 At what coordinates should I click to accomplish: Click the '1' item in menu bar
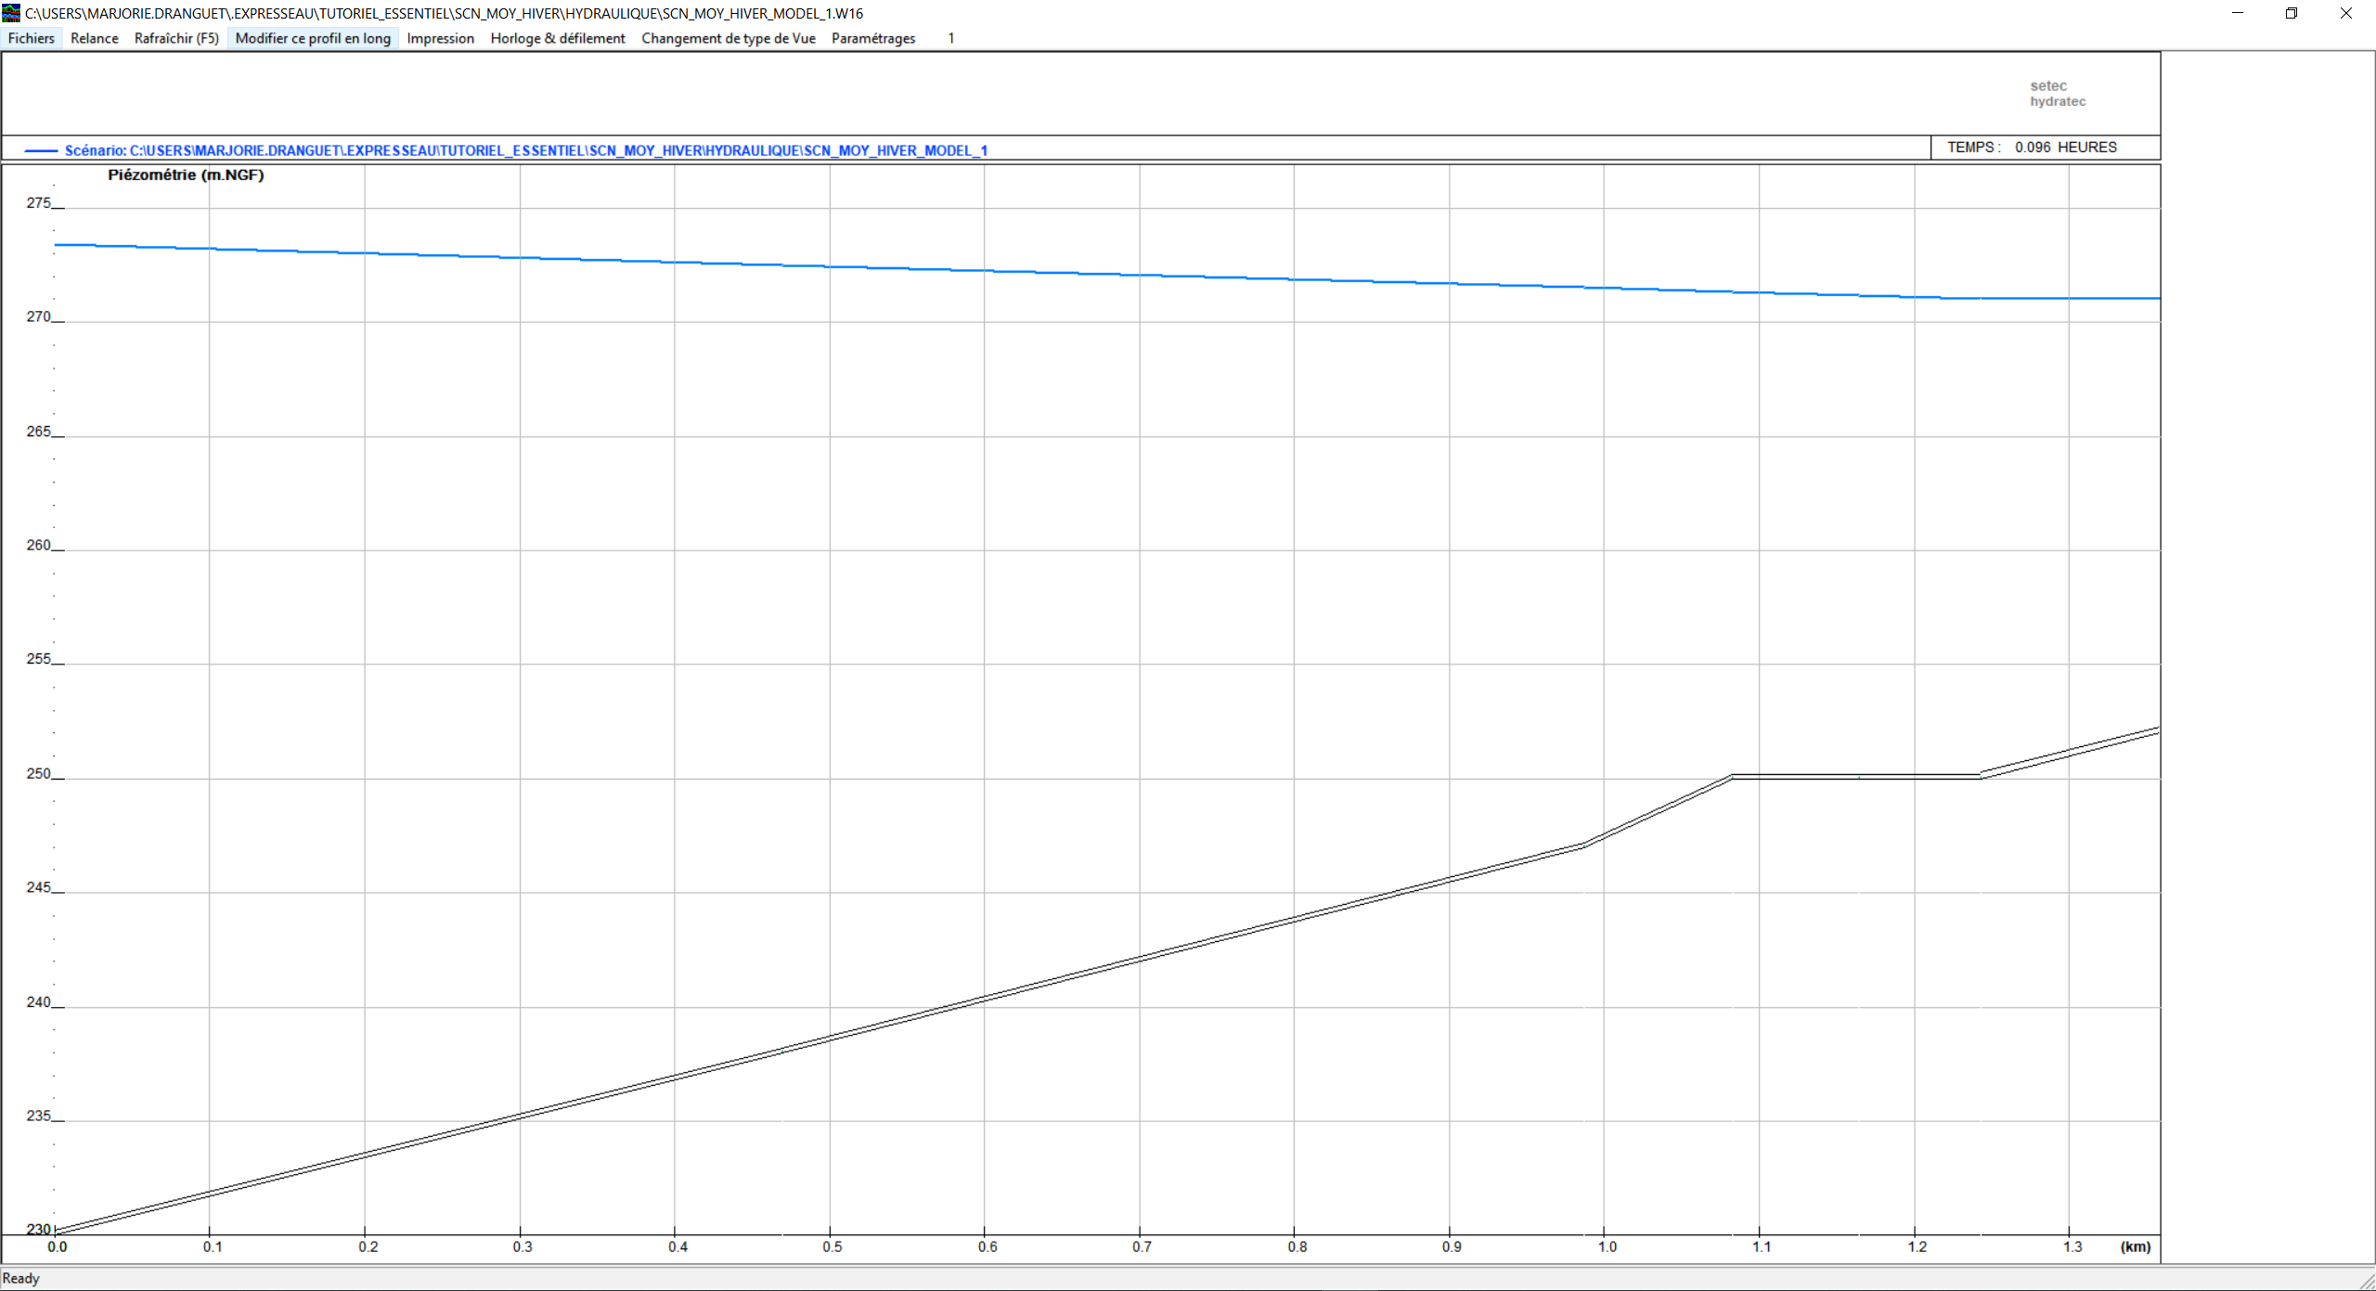click(x=950, y=38)
